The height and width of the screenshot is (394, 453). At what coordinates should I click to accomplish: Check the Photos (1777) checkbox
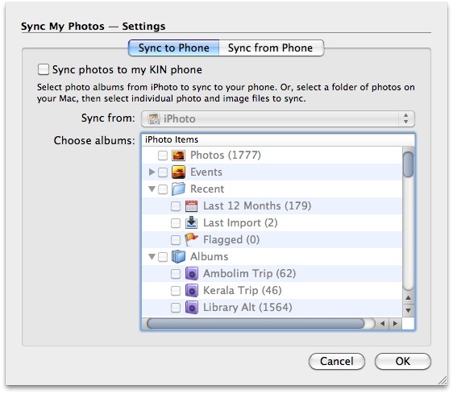(x=163, y=156)
